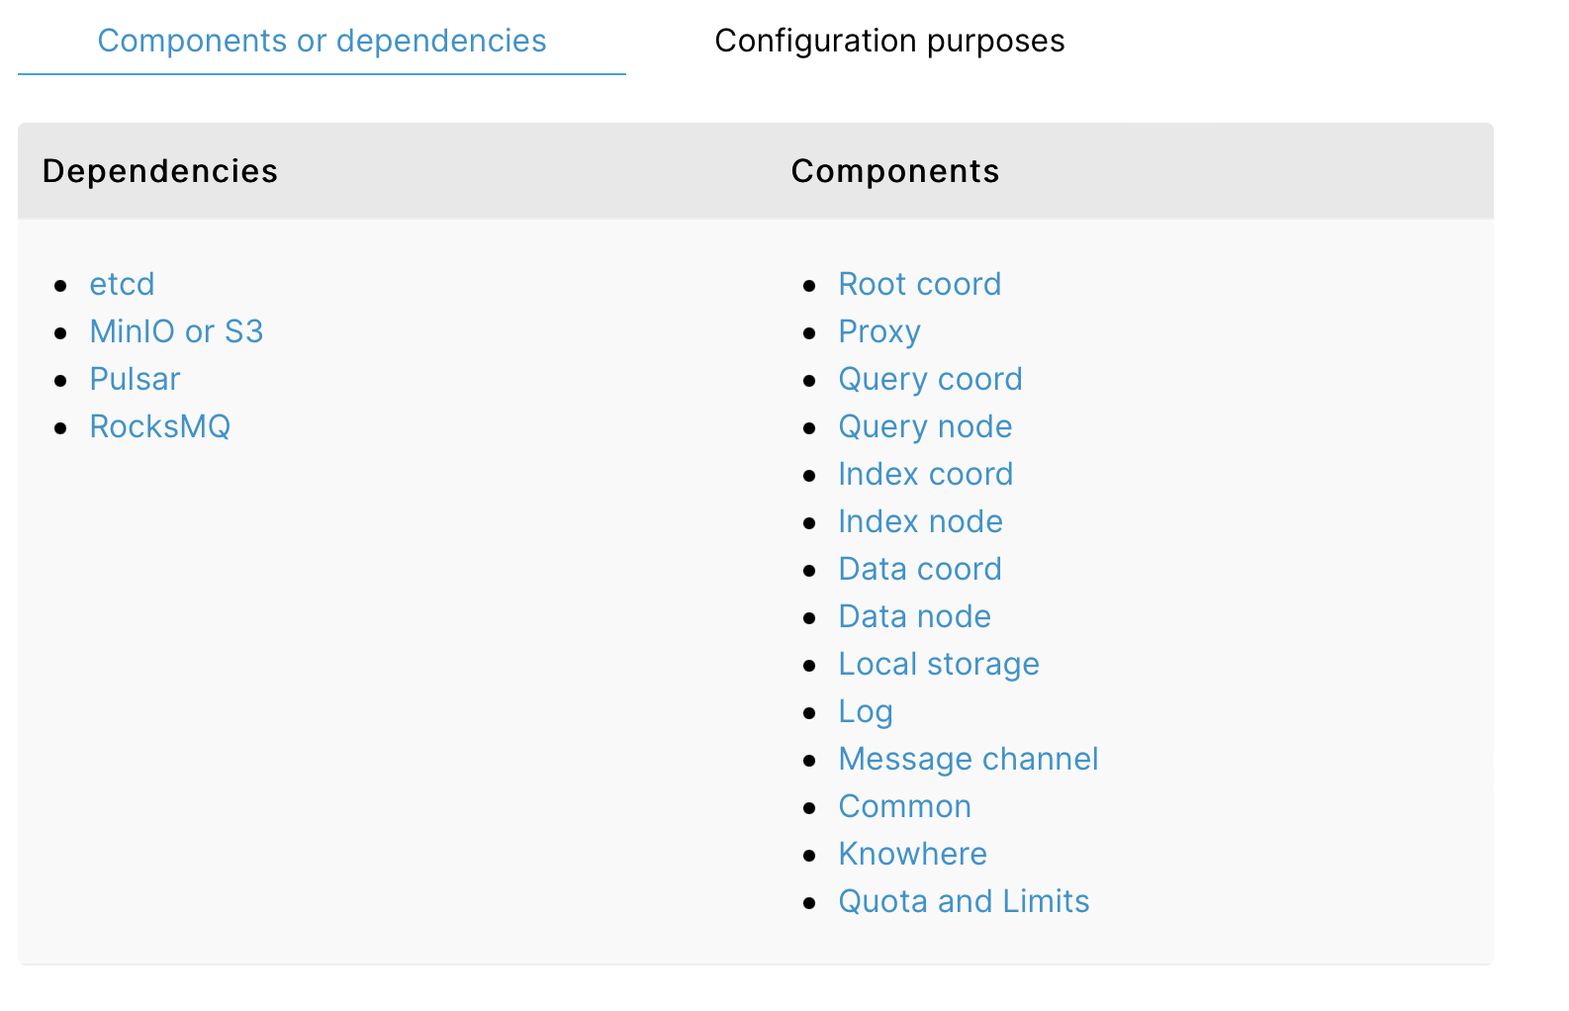Open the Index coord link
The width and height of the screenshot is (1569, 1011).
coord(925,474)
